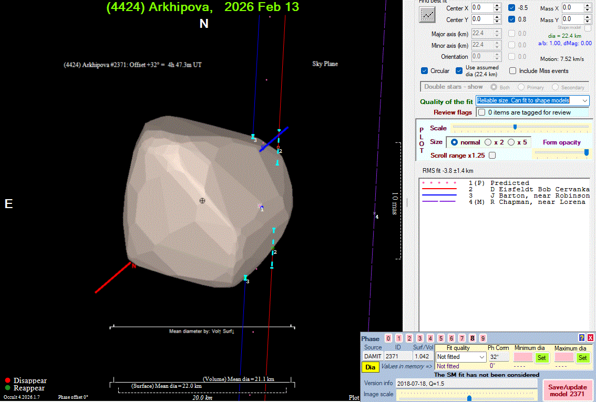Screen dimensions: 596x402
Task: Uncheck the Circular checkbox
Action: 425,71
